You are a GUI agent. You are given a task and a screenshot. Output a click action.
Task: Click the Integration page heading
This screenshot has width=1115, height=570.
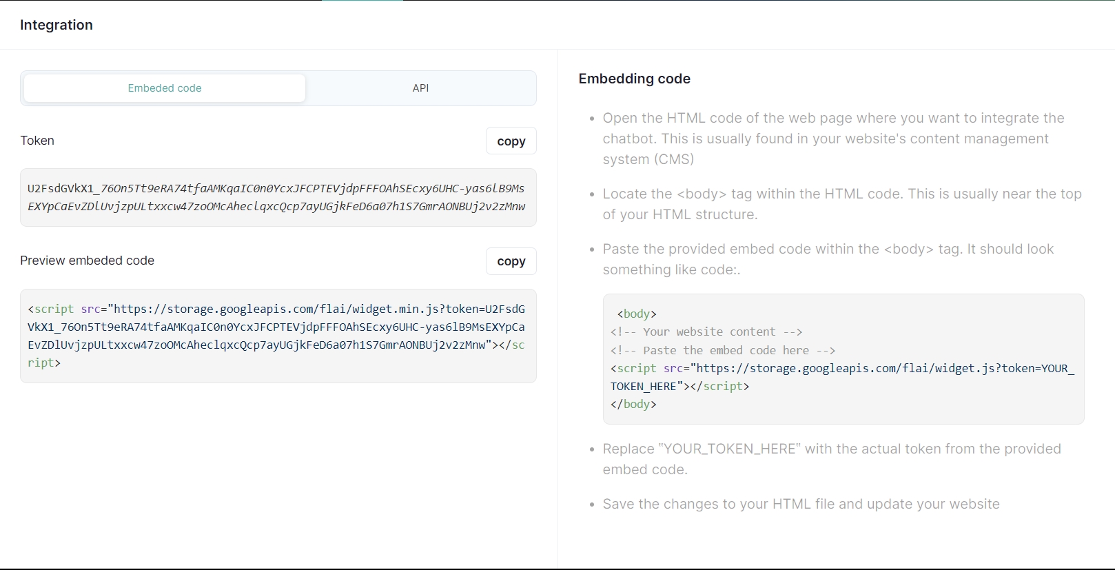click(57, 25)
